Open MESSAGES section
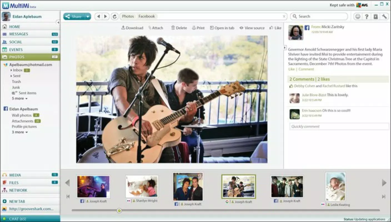391x222 pixels. tap(30, 34)
